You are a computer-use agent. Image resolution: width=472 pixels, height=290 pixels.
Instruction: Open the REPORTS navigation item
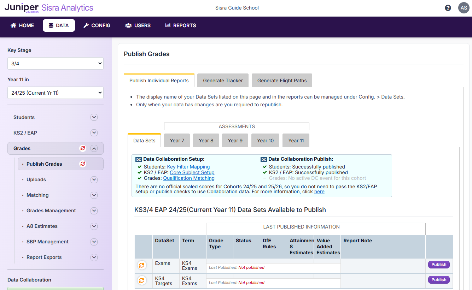[181, 25]
